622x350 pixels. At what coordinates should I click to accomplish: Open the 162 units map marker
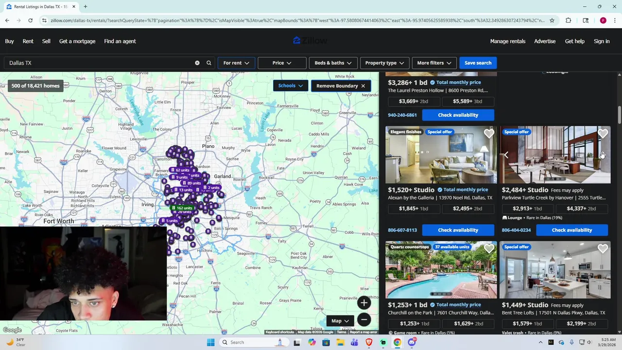(x=183, y=208)
